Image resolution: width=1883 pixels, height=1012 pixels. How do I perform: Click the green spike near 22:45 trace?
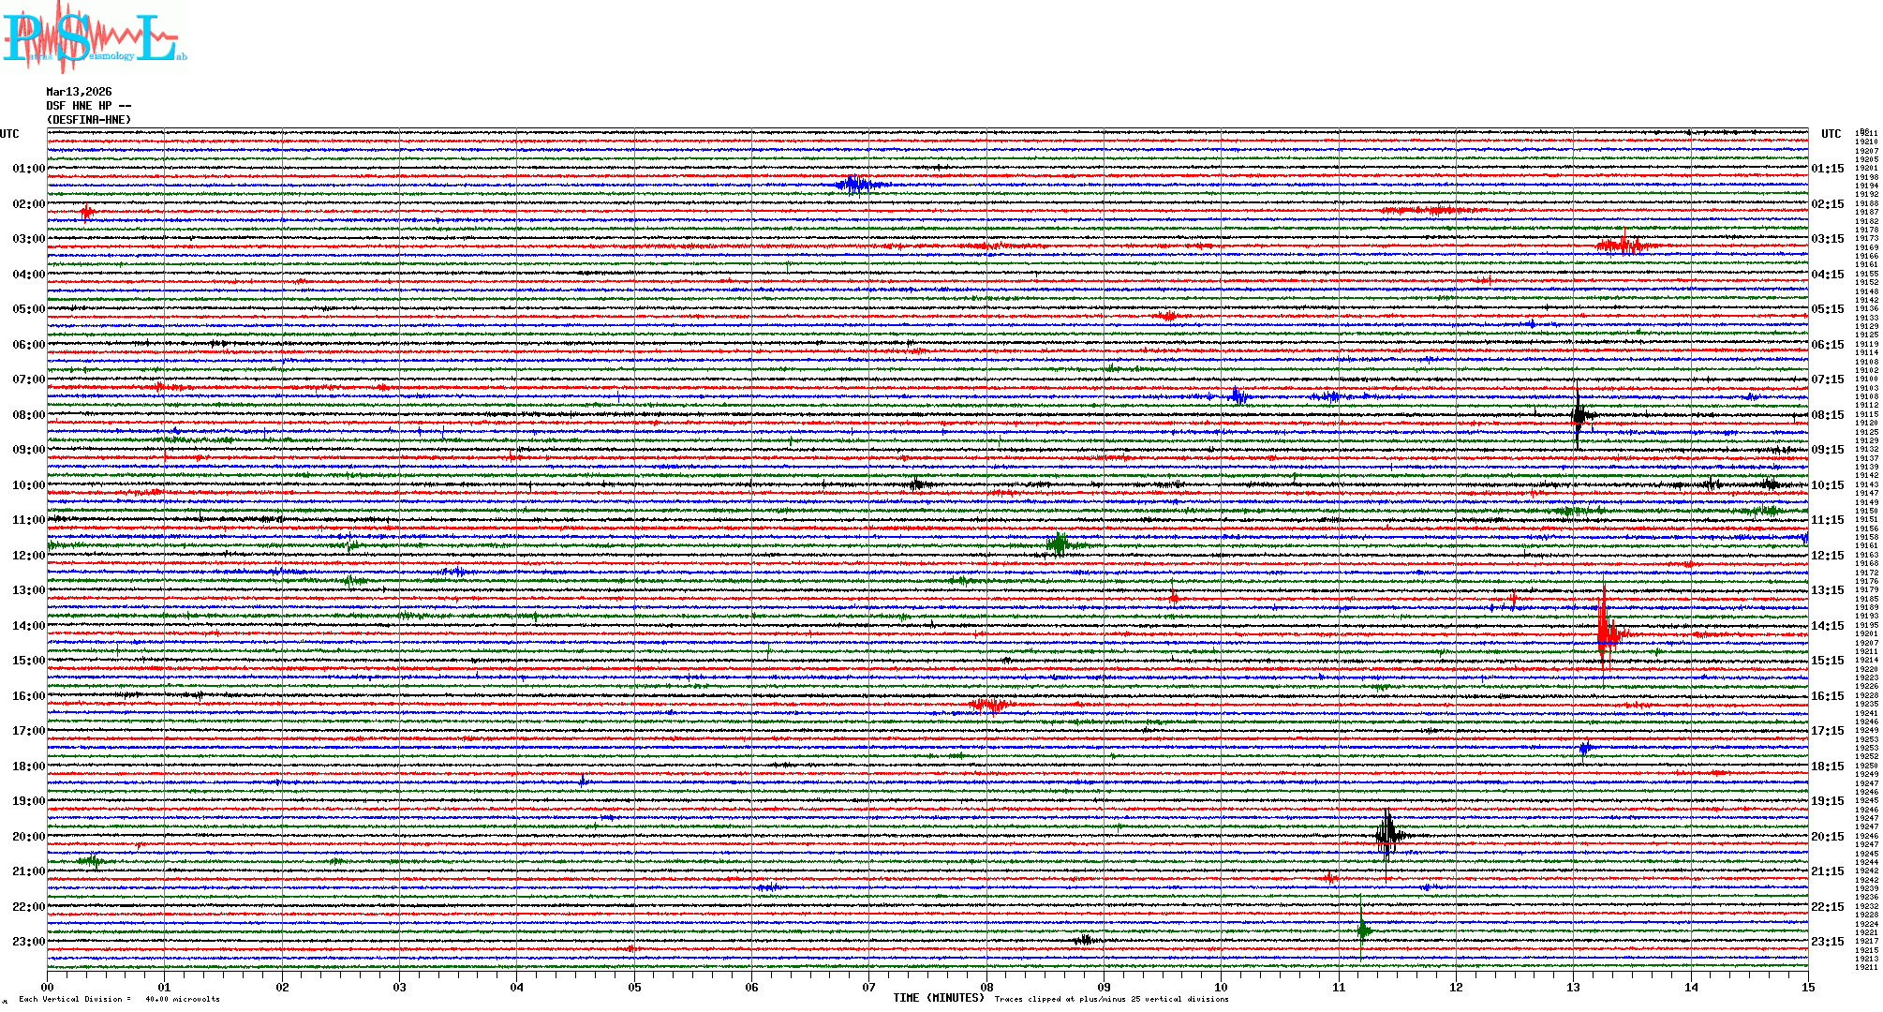click(x=1362, y=930)
